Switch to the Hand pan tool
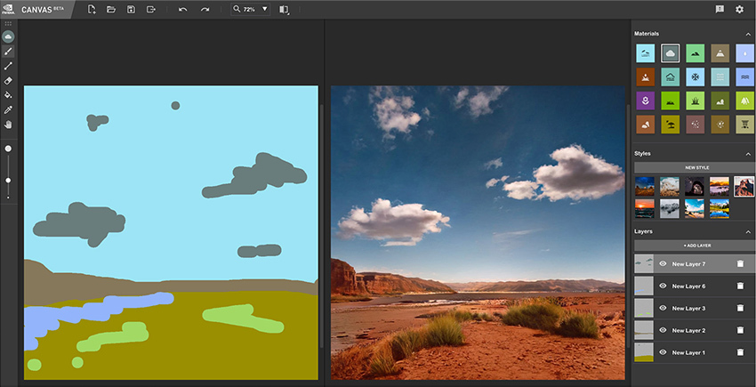Image resolution: width=756 pixels, height=387 pixels. point(8,124)
